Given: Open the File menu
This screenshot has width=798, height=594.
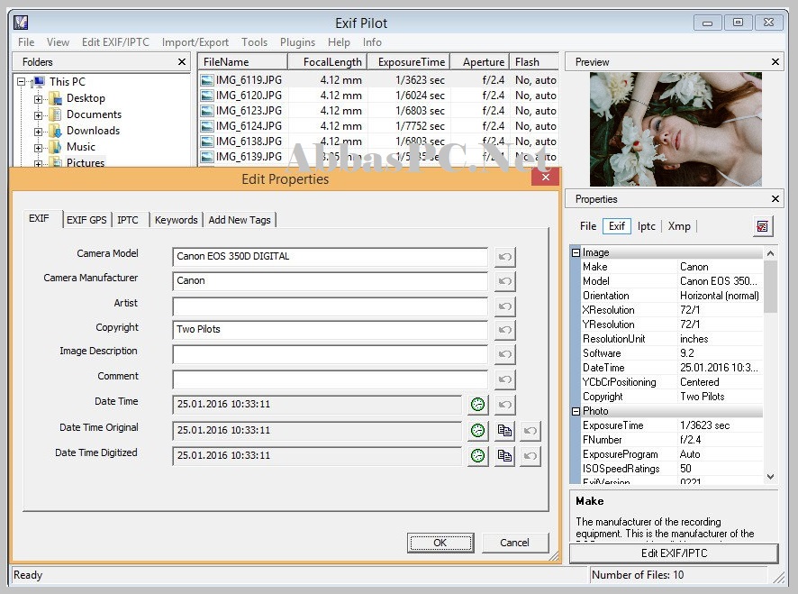Looking at the screenshot, I should [x=26, y=42].
